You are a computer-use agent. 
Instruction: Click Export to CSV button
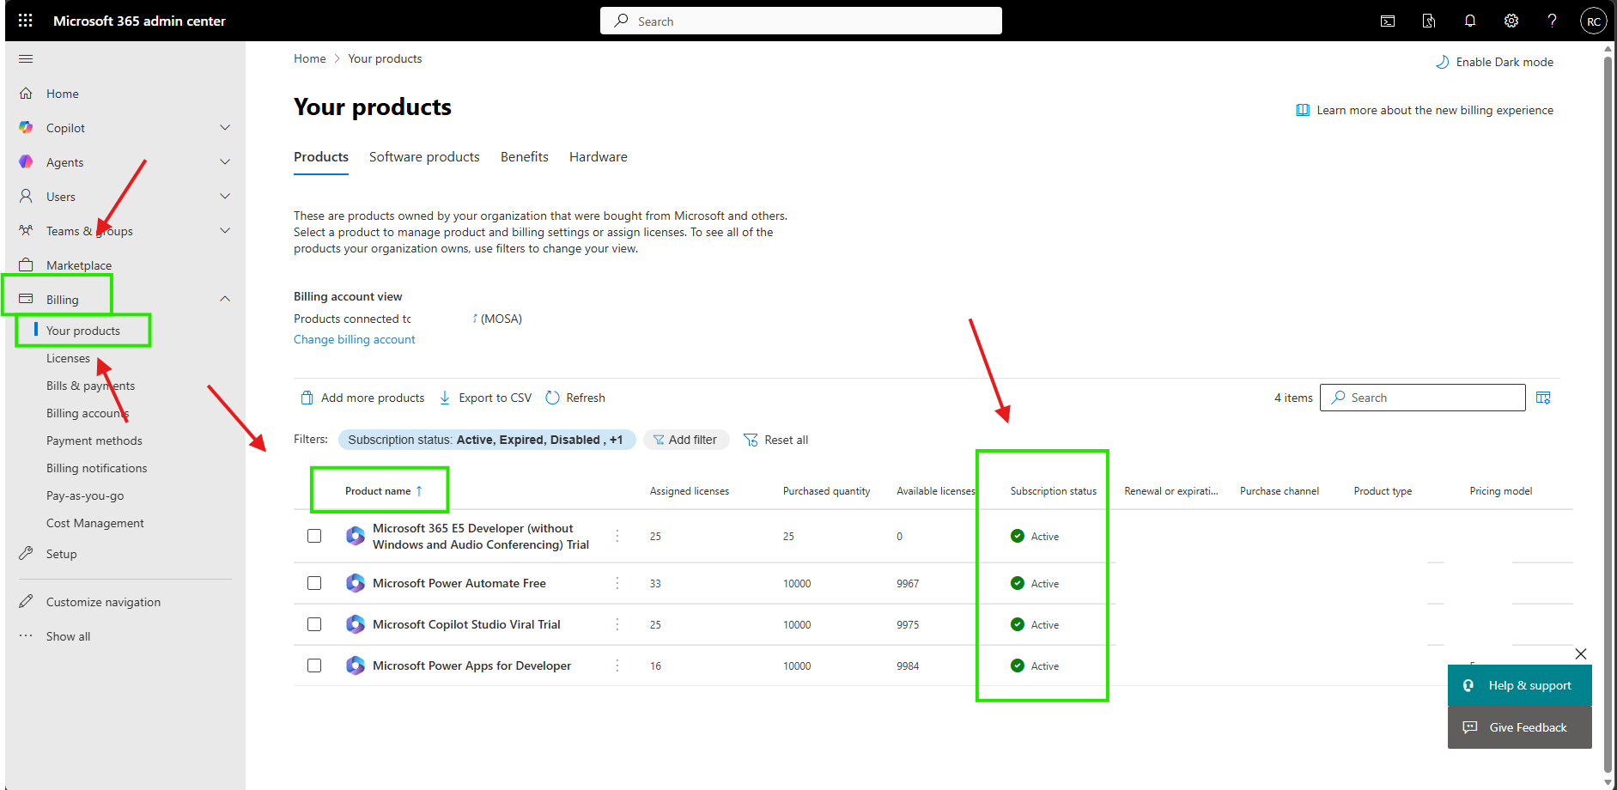[x=485, y=398]
